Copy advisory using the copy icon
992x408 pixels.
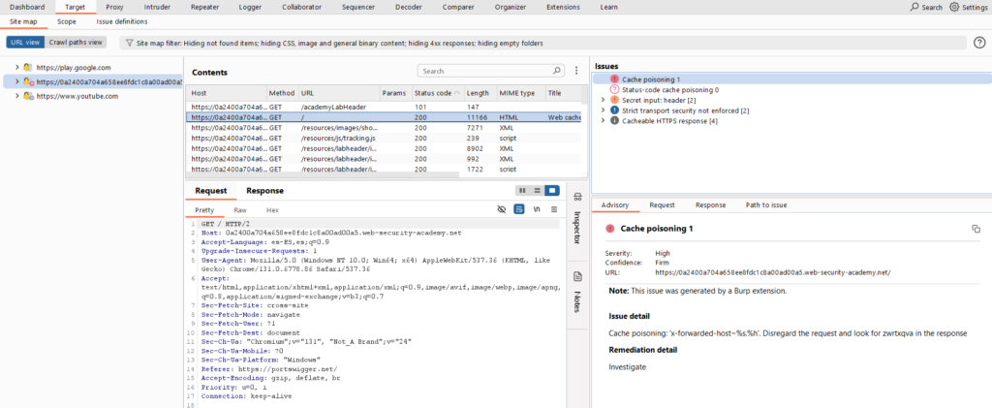point(976,229)
